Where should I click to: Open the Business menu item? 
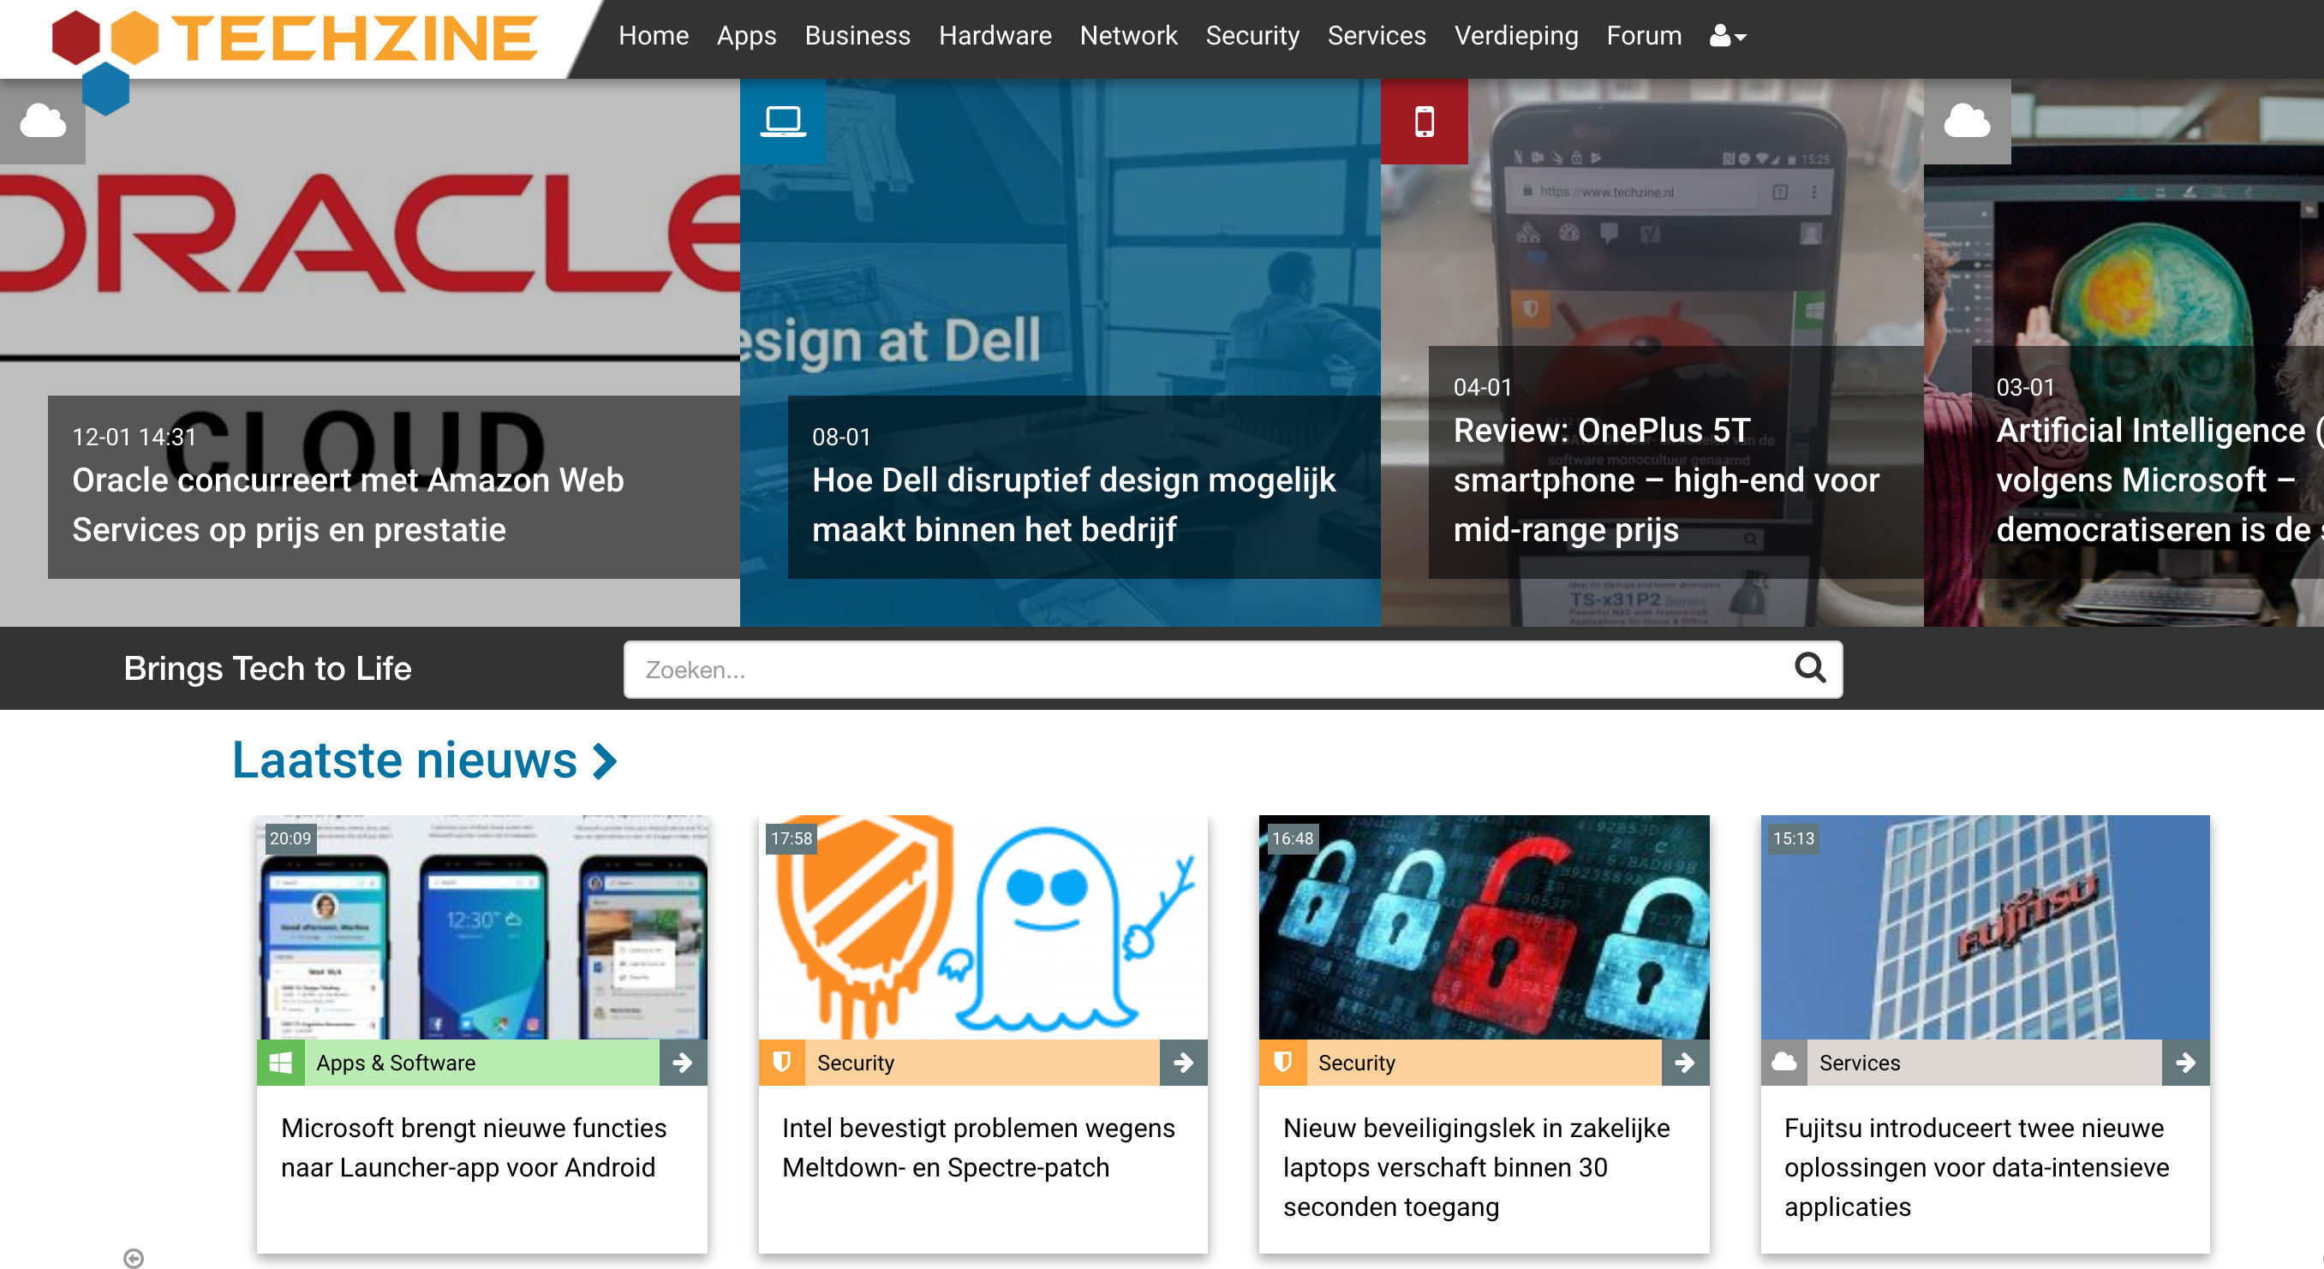[x=857, y=36]
